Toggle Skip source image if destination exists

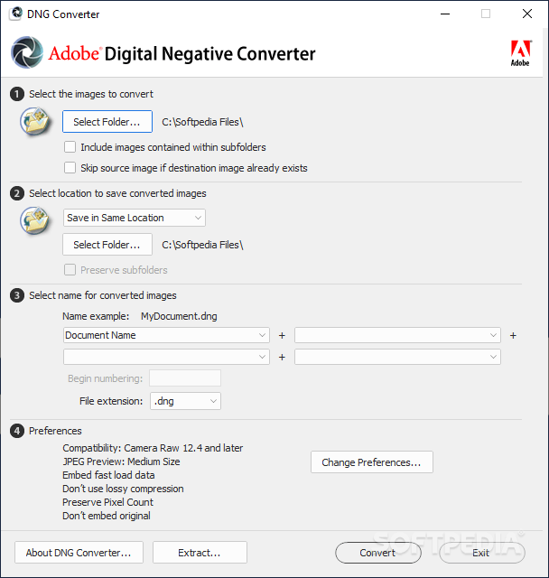tap(70, 168)
